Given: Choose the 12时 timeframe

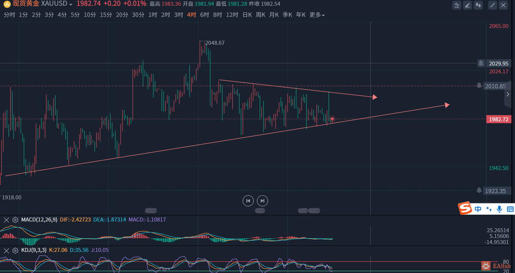Looking at the screenshot, I should point(232,15).
